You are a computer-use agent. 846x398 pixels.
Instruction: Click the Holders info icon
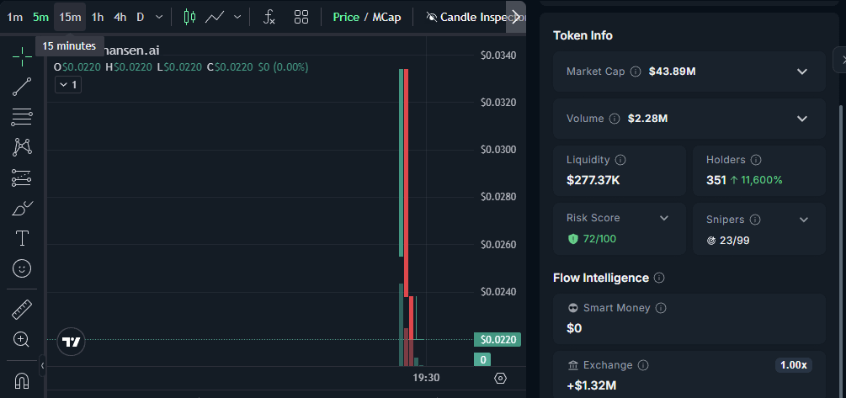point(756,160)
